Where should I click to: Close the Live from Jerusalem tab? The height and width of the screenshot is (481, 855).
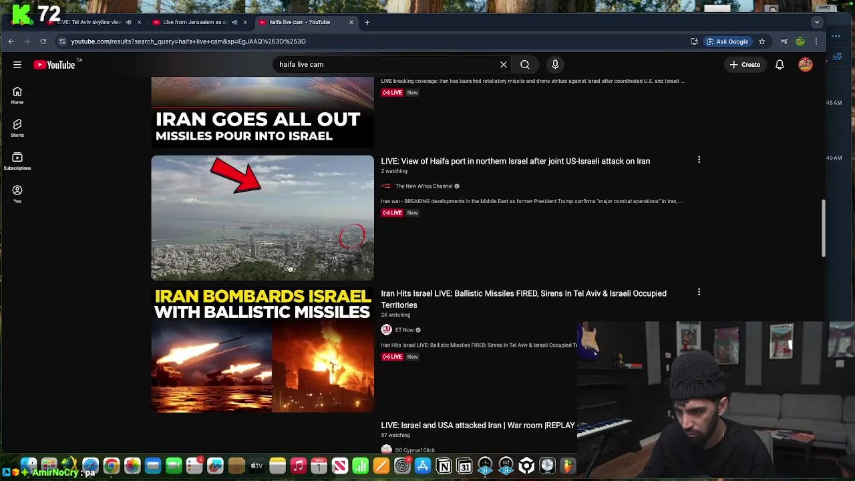tap(245, 22)
